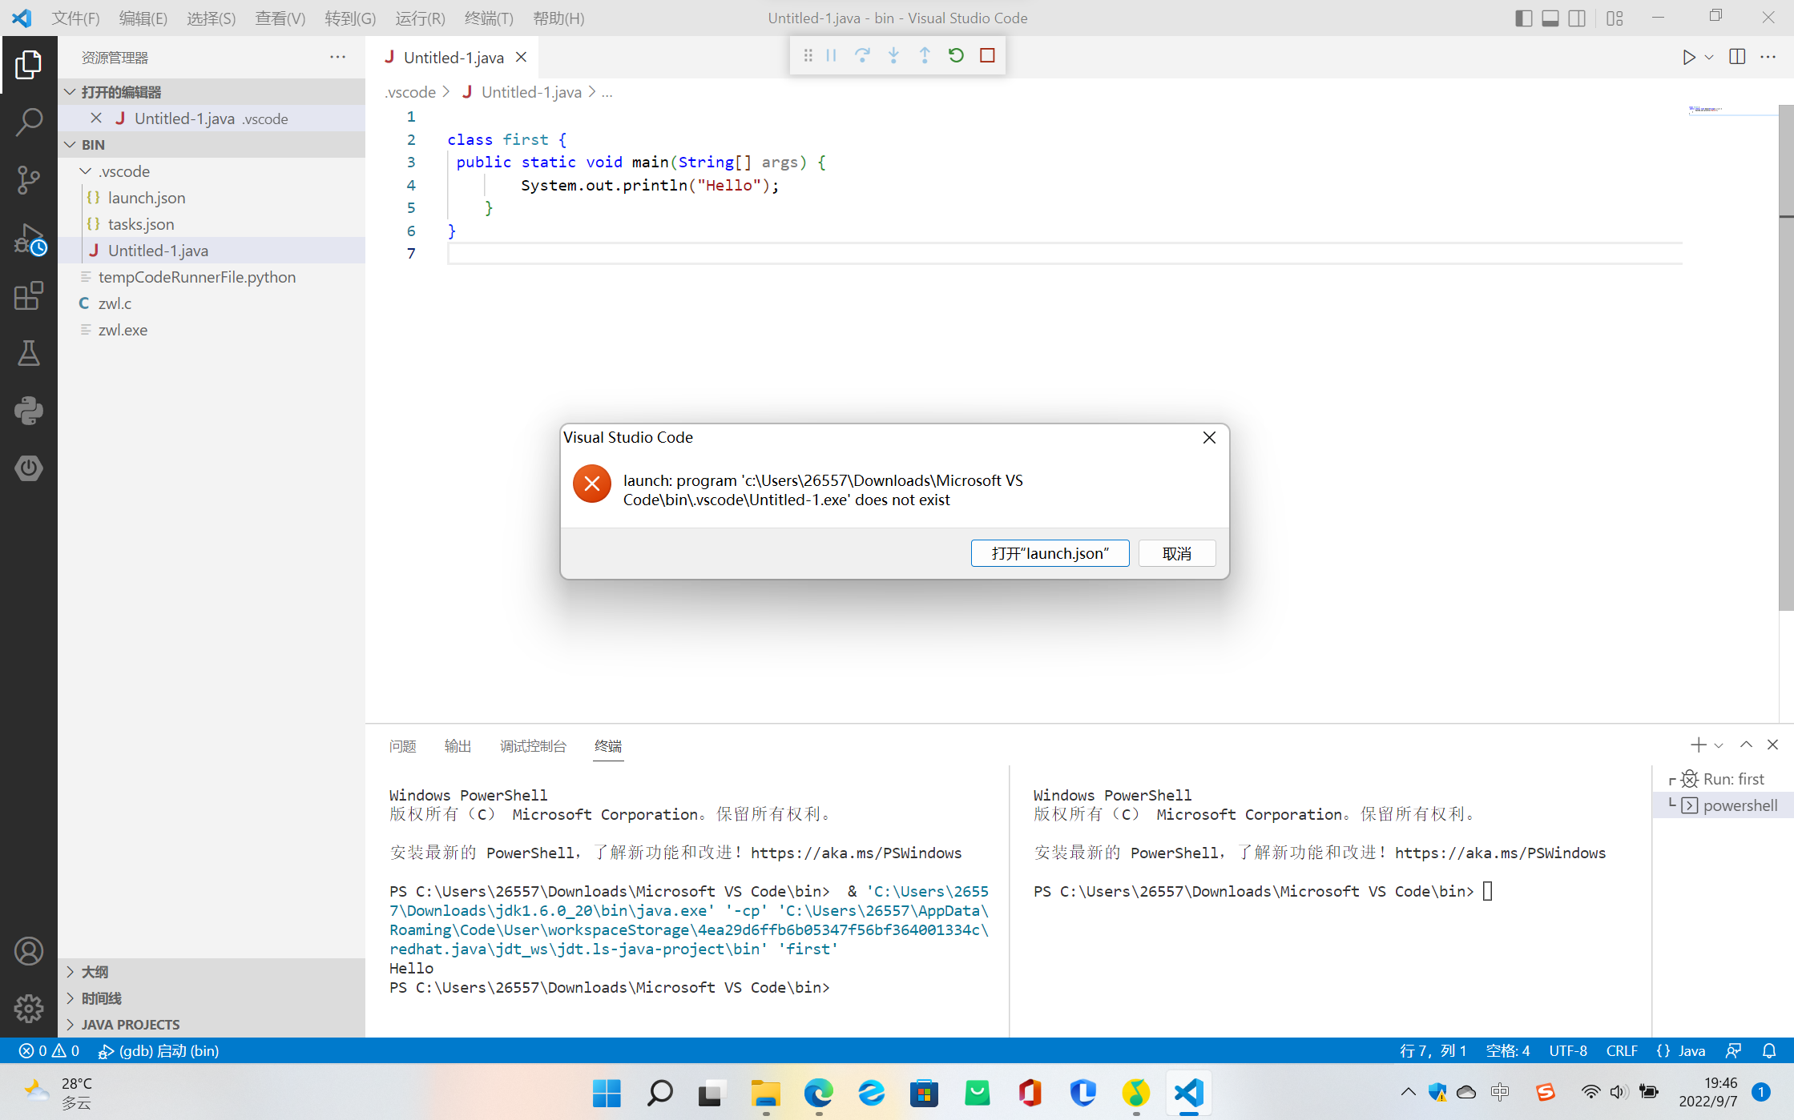This screenshot has width=1794, height=1120.
Task: Restart the debug session
Action: tap(956, 55)
